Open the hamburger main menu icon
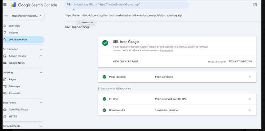Image resolution: width=265 pixels, height=131 pixels. tap(5, 4)
